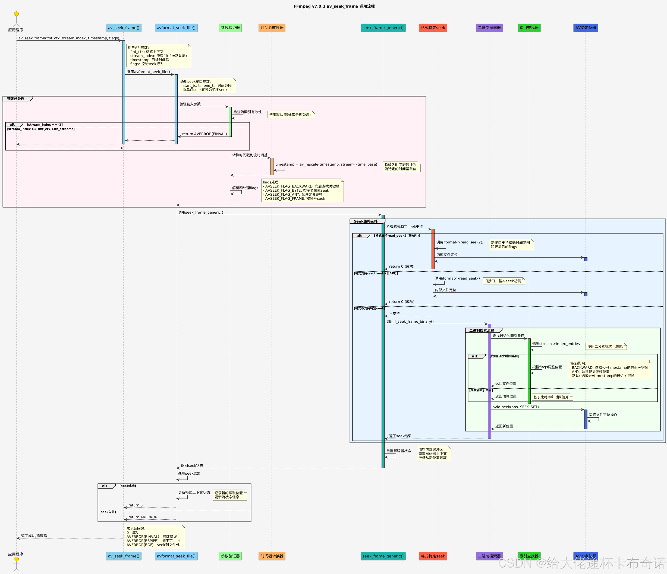Select the top av_seek_frame() participant box

(124, 28)
